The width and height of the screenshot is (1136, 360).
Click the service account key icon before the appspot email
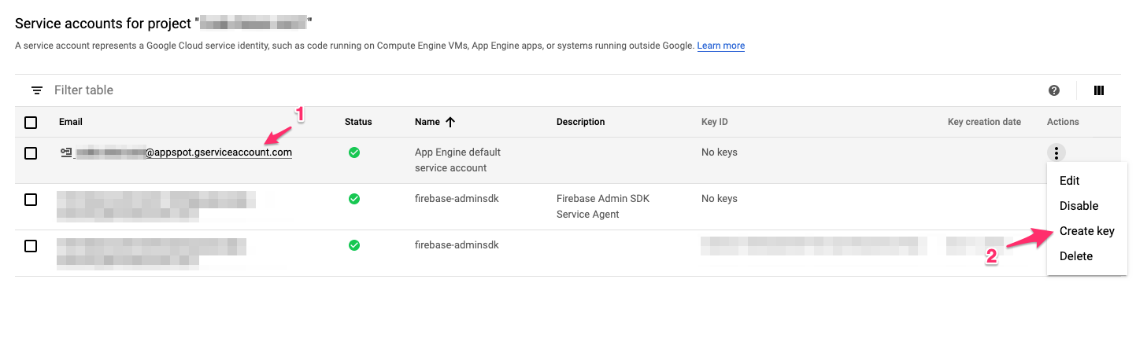pos(67,152)
